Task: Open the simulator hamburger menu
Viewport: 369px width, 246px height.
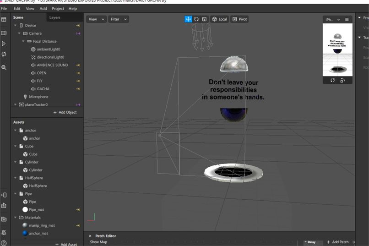Action: tap(347, 19)
